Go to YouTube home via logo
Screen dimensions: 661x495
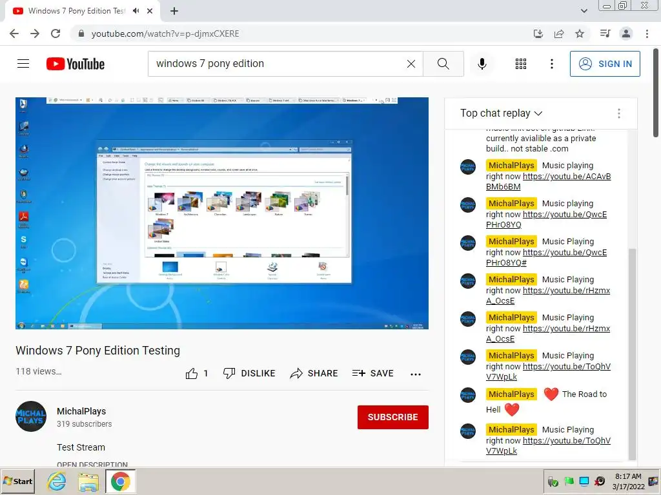(76, 64)
